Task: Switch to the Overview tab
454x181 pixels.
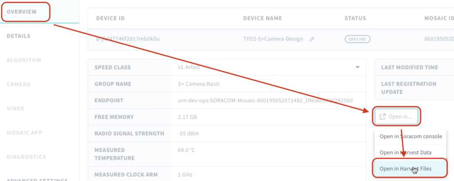Action: click(22, 12)
